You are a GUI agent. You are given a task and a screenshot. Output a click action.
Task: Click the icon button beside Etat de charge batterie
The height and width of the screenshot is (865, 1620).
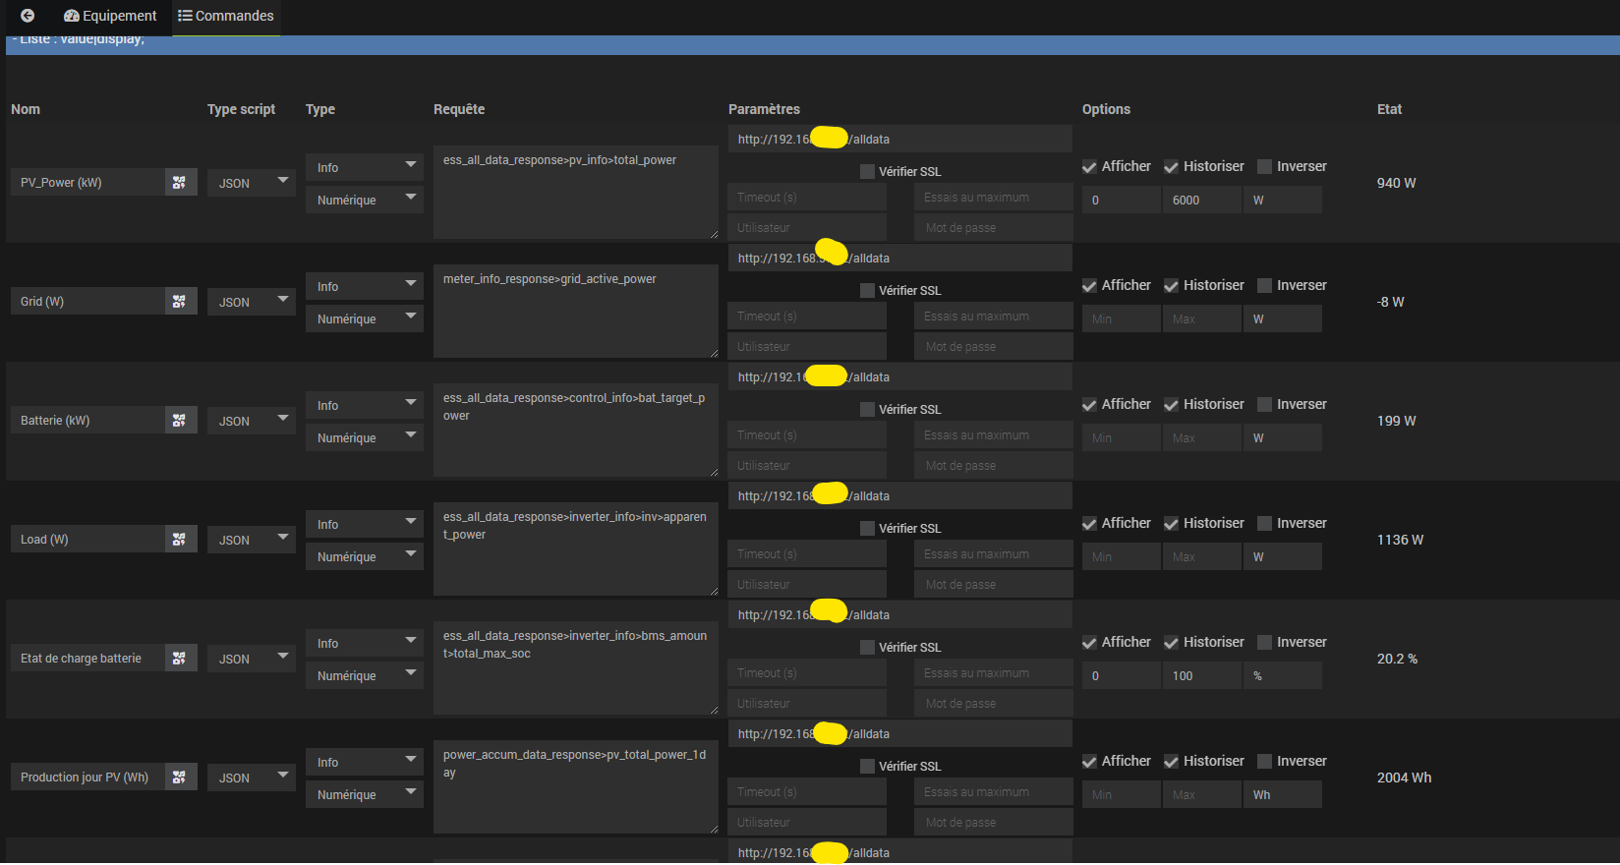pyautogui.click(x=179, y=659)
